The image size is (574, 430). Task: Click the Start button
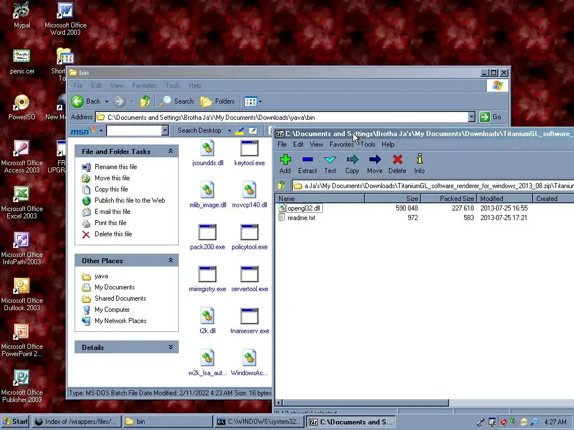(15, 422)
